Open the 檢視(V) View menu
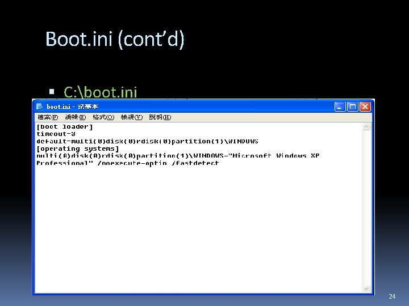 (132, 117)
